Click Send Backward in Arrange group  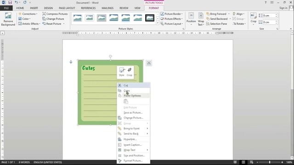click(x=217, y=19)
